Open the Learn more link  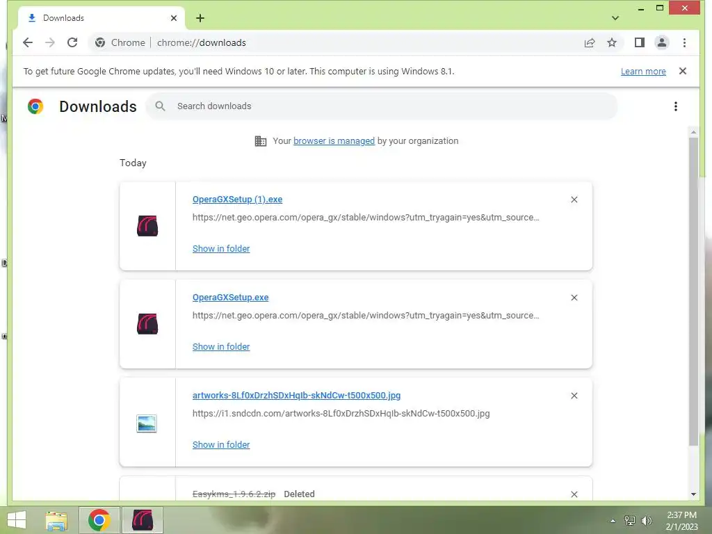(643, 72)
